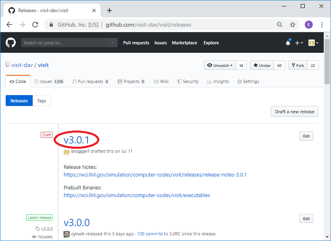Select the Code tab
This screenshot has height=241, width=331.
(18, 81)
